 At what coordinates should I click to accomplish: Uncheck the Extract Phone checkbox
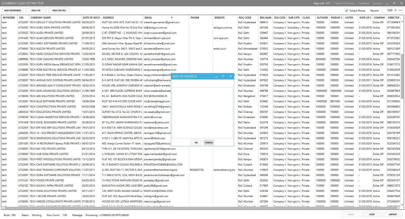(347, 11)
